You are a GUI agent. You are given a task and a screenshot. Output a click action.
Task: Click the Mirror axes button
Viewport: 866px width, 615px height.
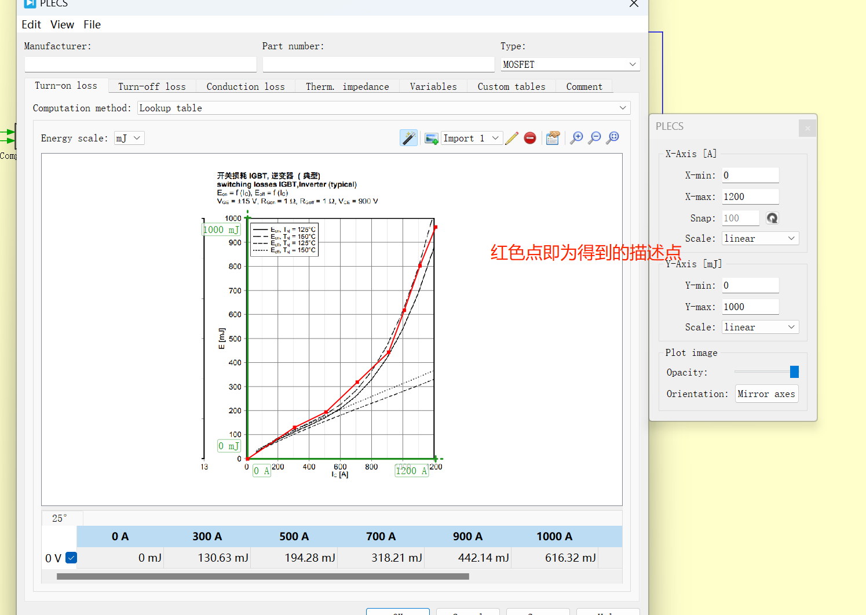pyautogui.click(x=766, y=394)
